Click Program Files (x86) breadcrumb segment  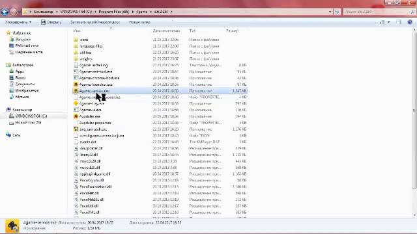[114, 12]
